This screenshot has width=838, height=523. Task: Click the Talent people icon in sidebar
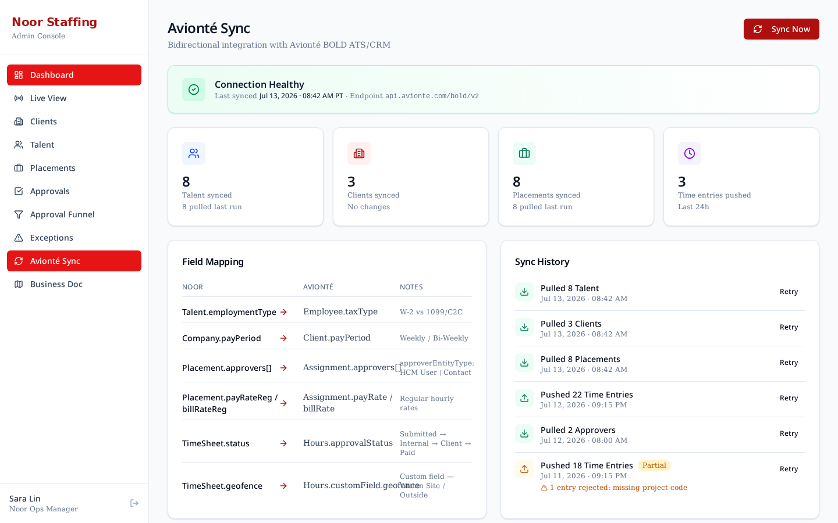tap(19, 145)
